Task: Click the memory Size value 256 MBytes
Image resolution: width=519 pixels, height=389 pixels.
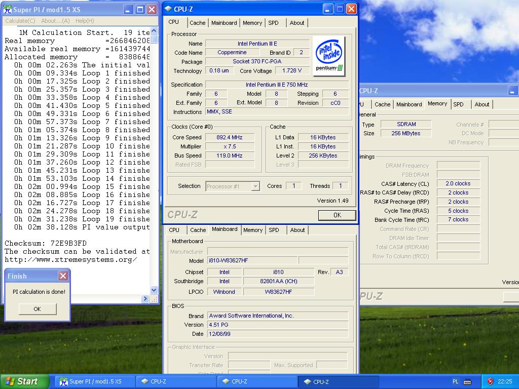Action: coord(406,133)
